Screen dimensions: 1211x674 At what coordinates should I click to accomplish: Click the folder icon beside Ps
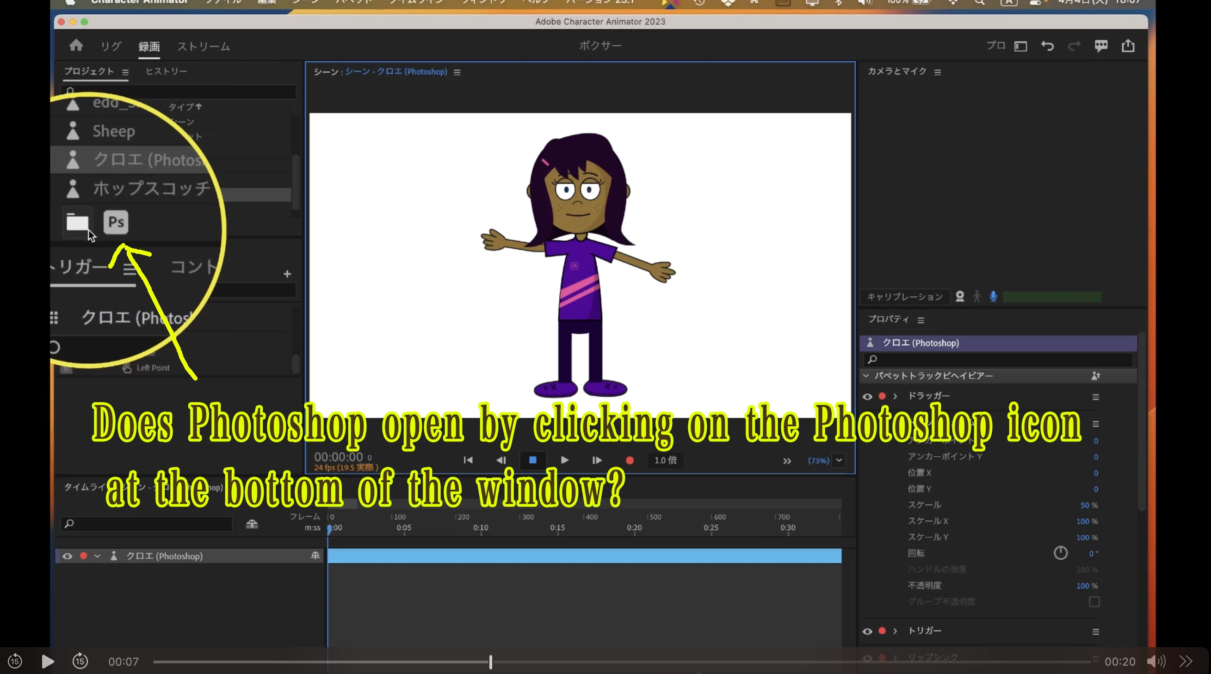pyautogui.click(x=78, y=223)
